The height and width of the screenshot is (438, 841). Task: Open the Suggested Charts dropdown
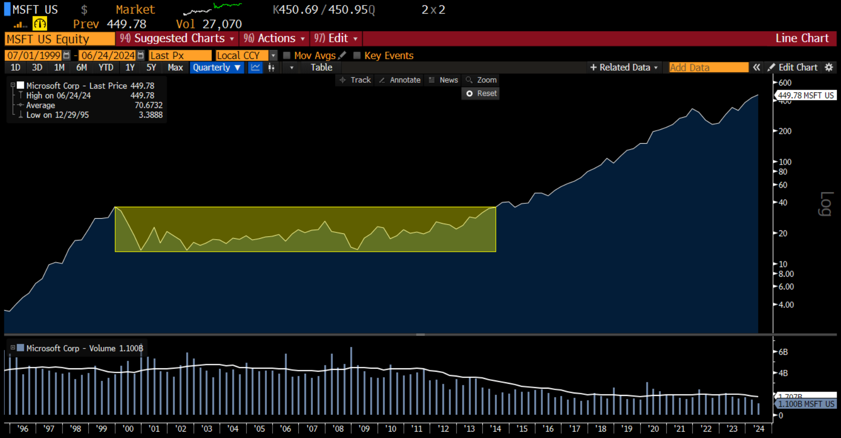point(177,38)
